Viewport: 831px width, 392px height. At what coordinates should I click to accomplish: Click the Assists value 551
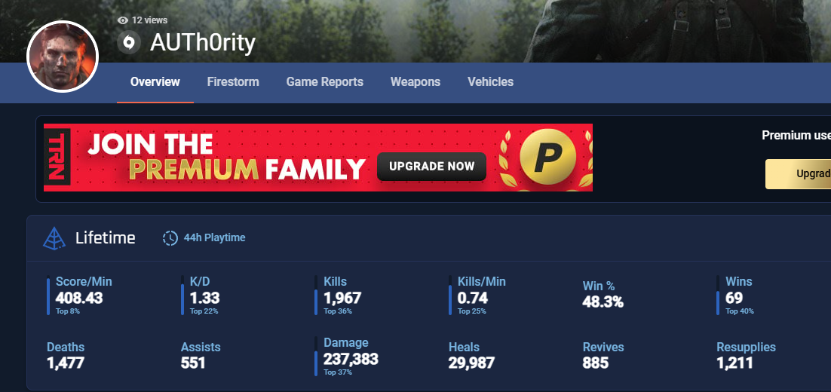point(193,363)
